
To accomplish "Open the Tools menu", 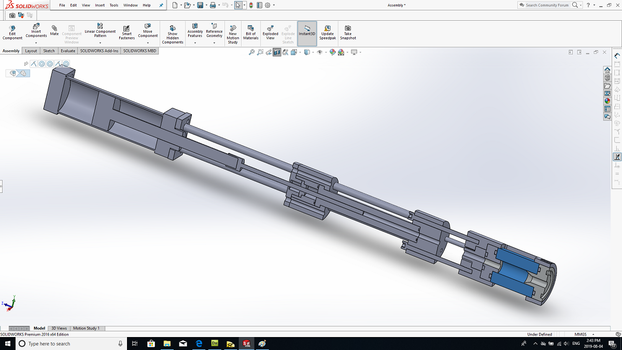I will pos(114,5).
